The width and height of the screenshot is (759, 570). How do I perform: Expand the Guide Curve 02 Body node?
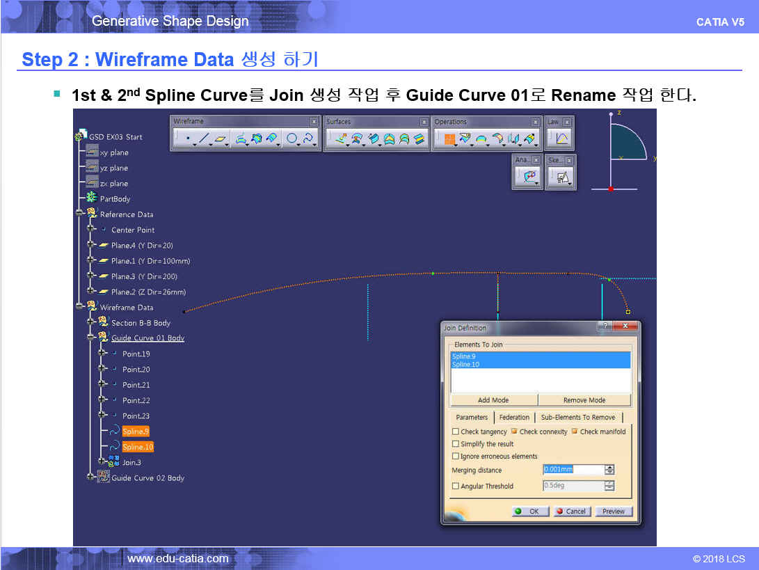point(90,477)
